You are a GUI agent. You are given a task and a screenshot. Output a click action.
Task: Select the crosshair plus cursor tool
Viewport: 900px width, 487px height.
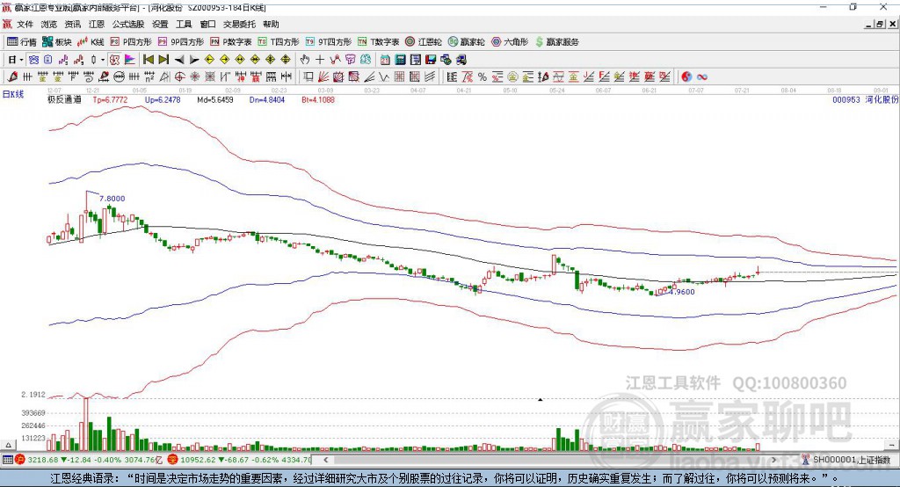pyautogui.click(x=320, y=59)
